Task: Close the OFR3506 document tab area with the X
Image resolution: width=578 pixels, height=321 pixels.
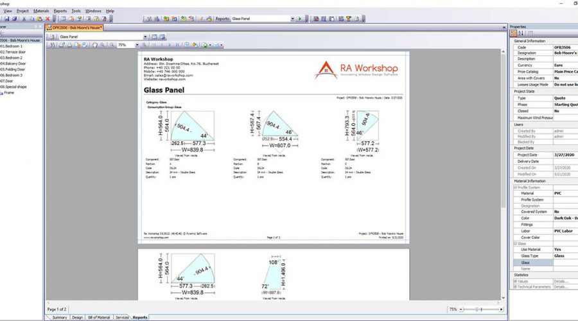Action: point(504,28)
